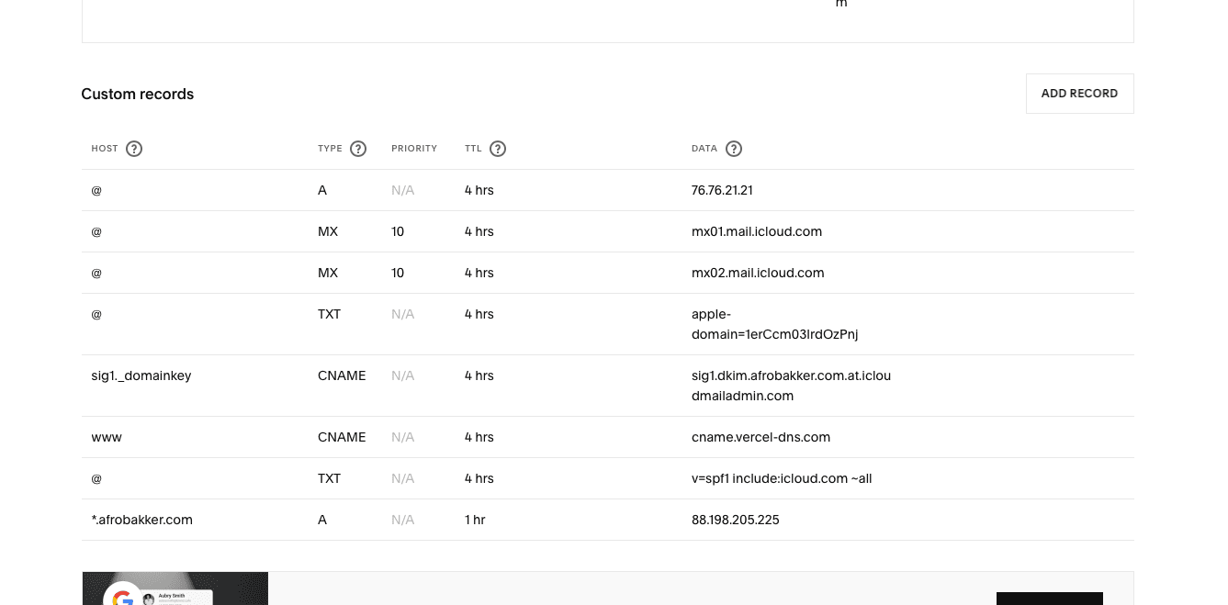
Task: Select the mx02.mail.icloud.com MX record
Action: click(757, 273)
